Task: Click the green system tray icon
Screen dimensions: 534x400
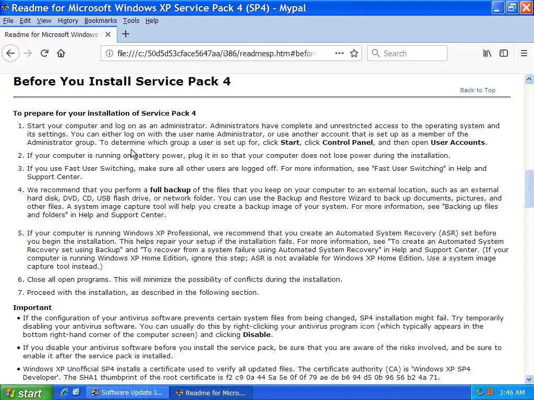Action: pyautogui.click(x=480, y=393)
